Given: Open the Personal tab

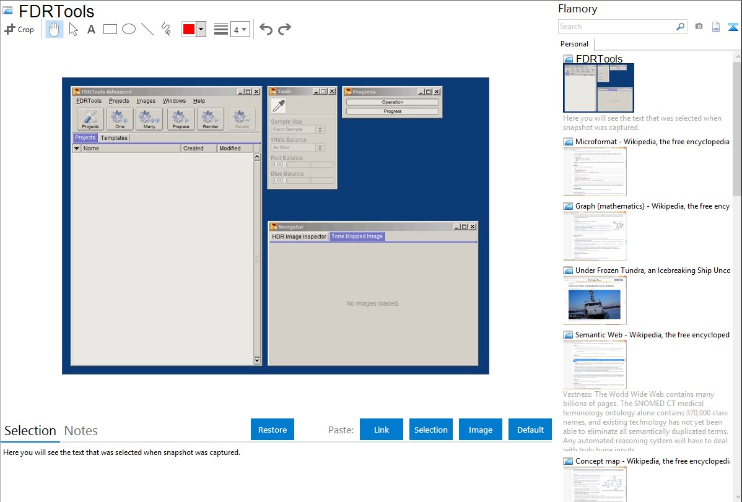Looking at the screenshot, I should [x=574, y=44].
